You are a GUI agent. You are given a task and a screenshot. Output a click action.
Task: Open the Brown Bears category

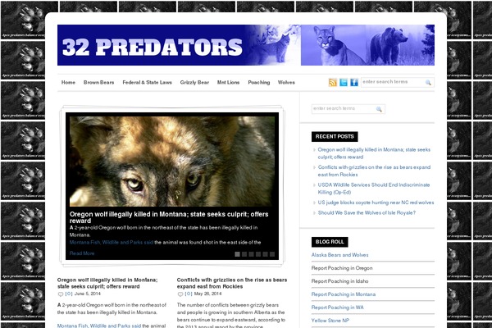(x=99, y=82)
